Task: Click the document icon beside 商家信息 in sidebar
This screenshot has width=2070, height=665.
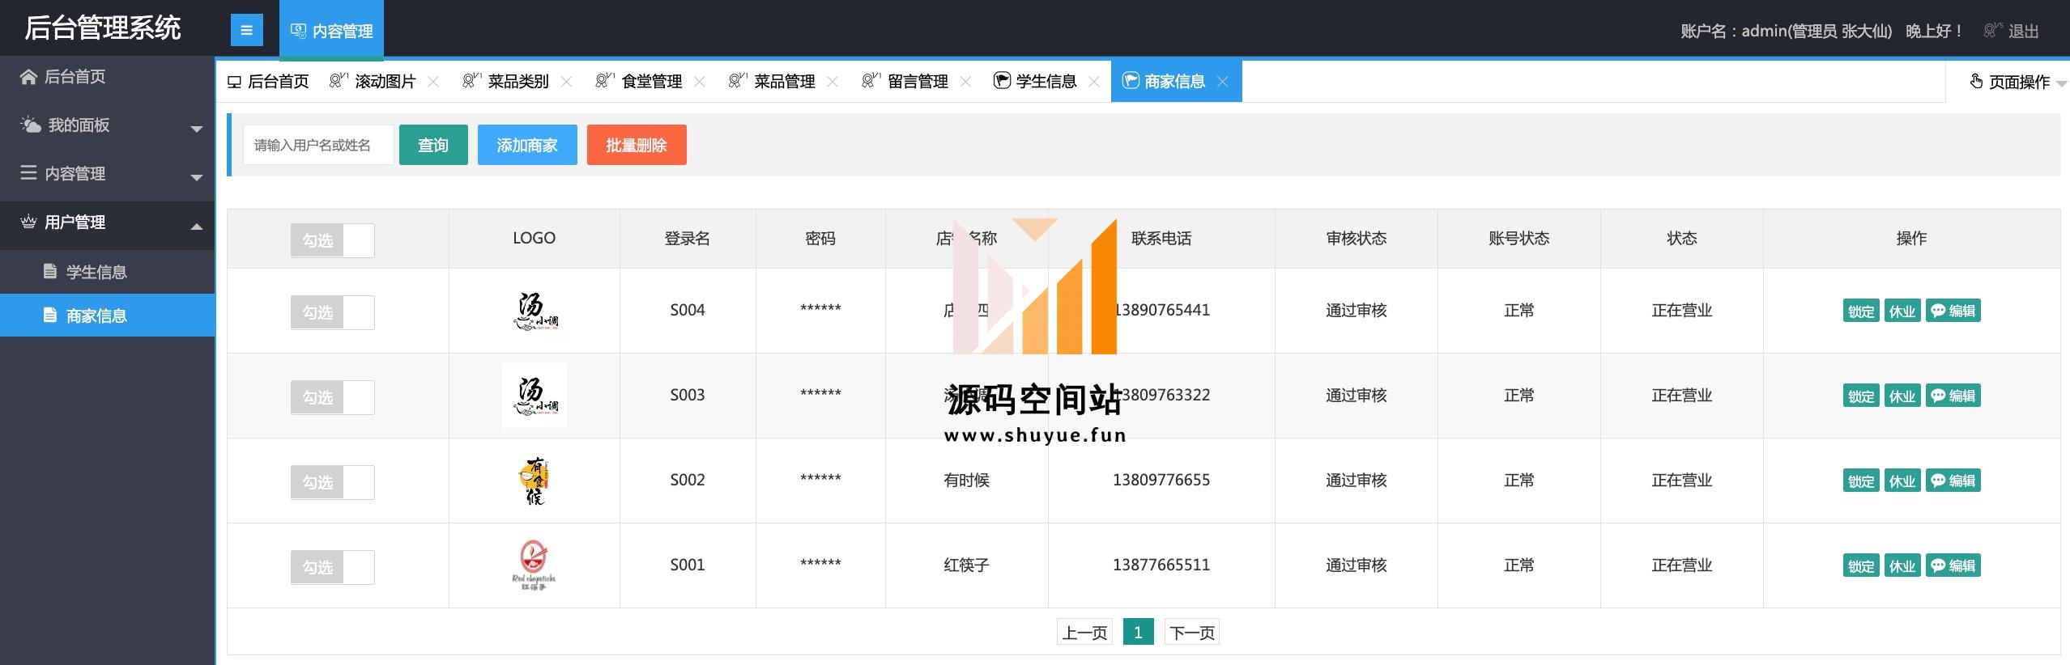Action: 50,315
